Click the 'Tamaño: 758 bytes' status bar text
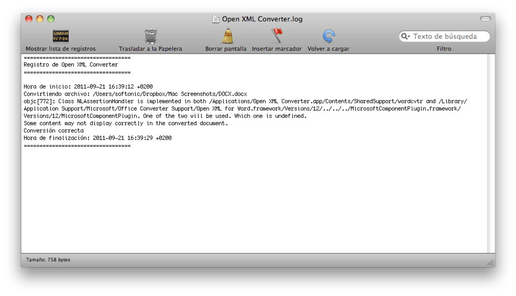 point(48,260)
